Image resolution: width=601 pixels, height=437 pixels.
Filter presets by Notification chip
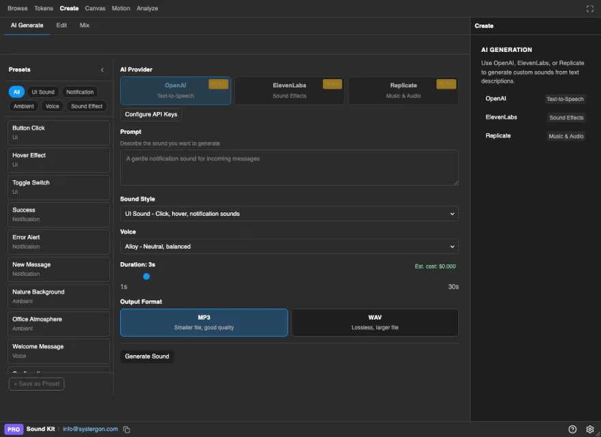(x=80, y=92)
